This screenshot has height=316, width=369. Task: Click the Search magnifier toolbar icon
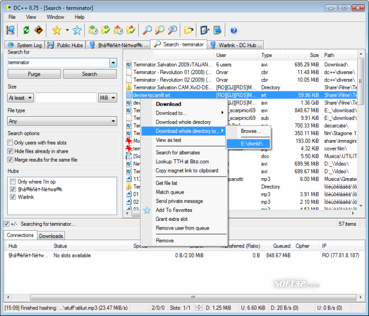point(147,30)
